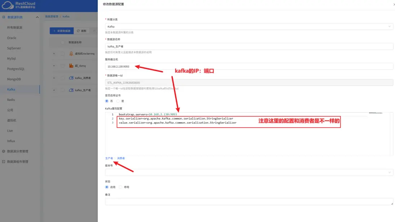Select Oracle in the sidebar
This screenshot has width=395, height=222.
coord(12,38)
